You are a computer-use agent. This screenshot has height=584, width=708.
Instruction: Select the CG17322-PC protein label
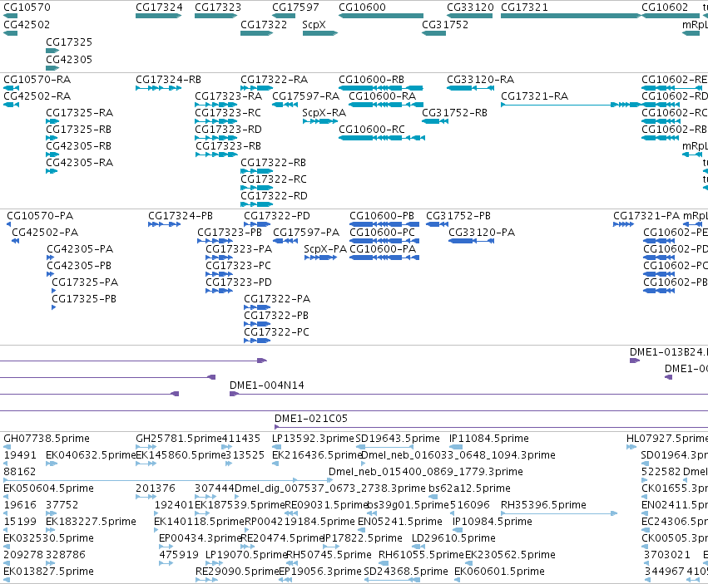(x=277, y=332)
